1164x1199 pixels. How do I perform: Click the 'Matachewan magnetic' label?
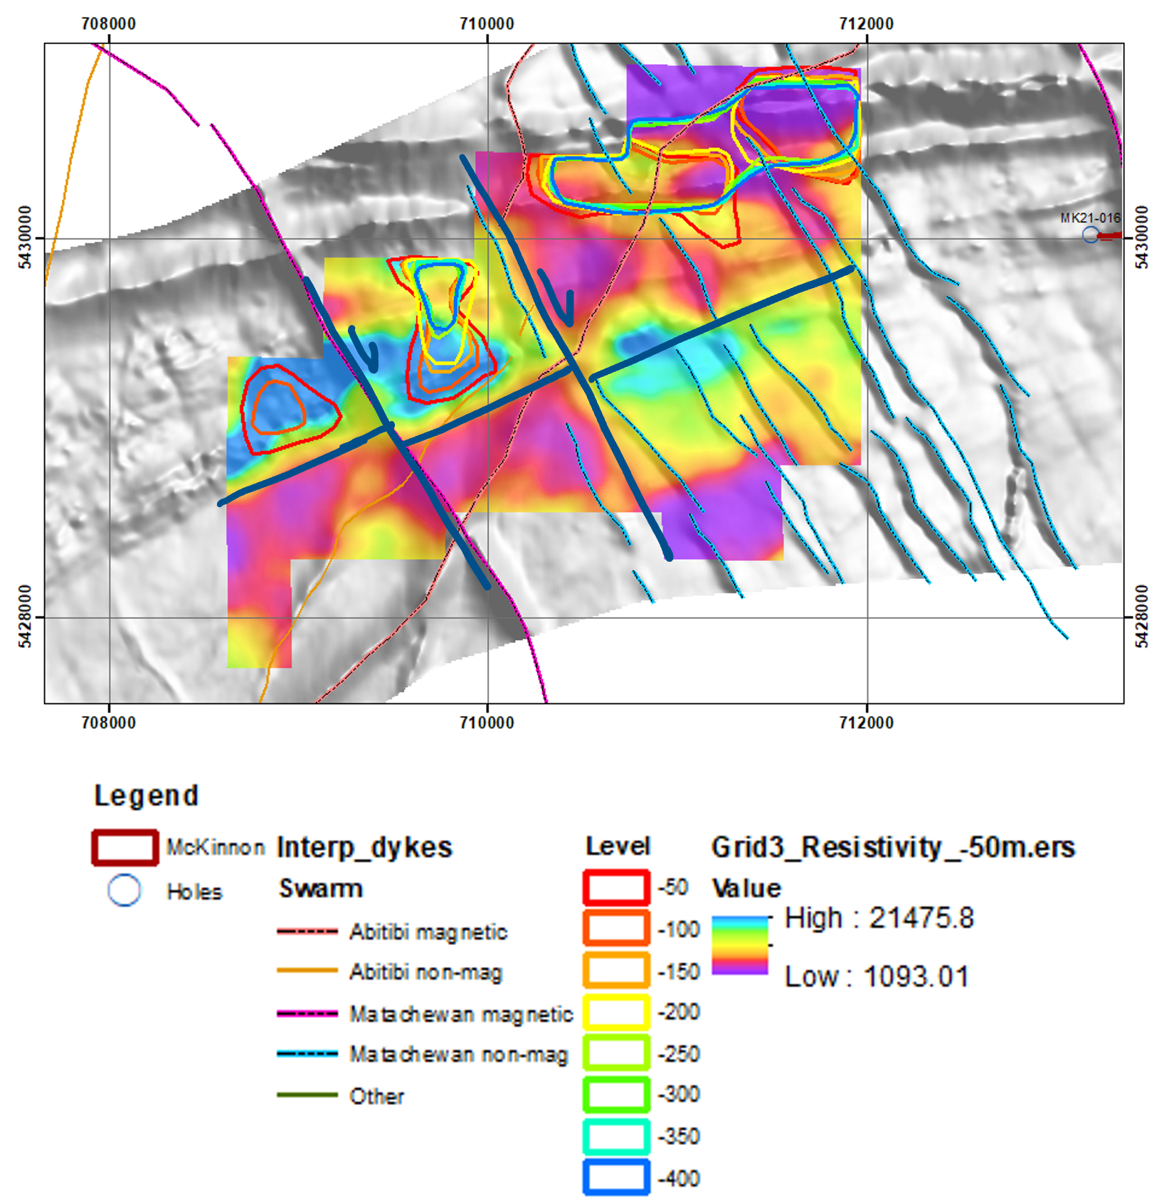click(x=461, y=1014)
